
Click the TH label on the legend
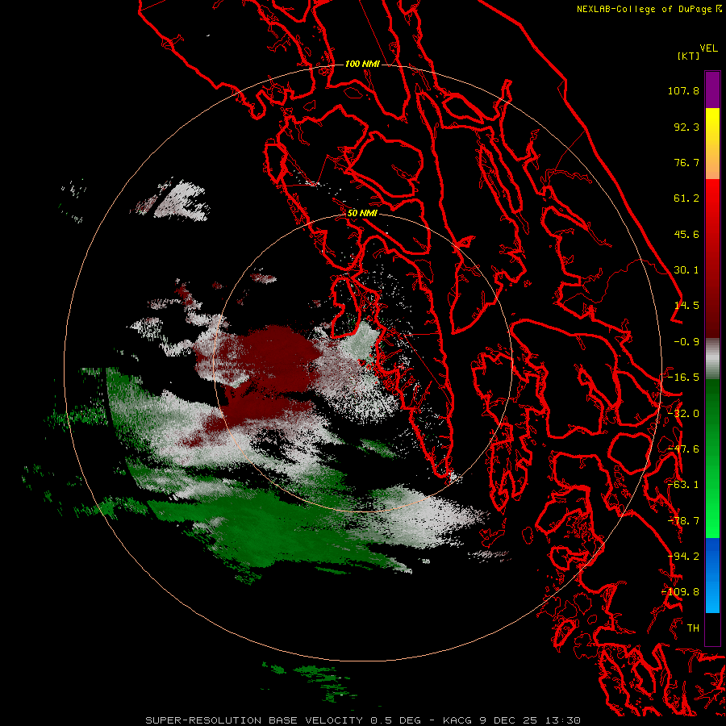coord(693,628)
